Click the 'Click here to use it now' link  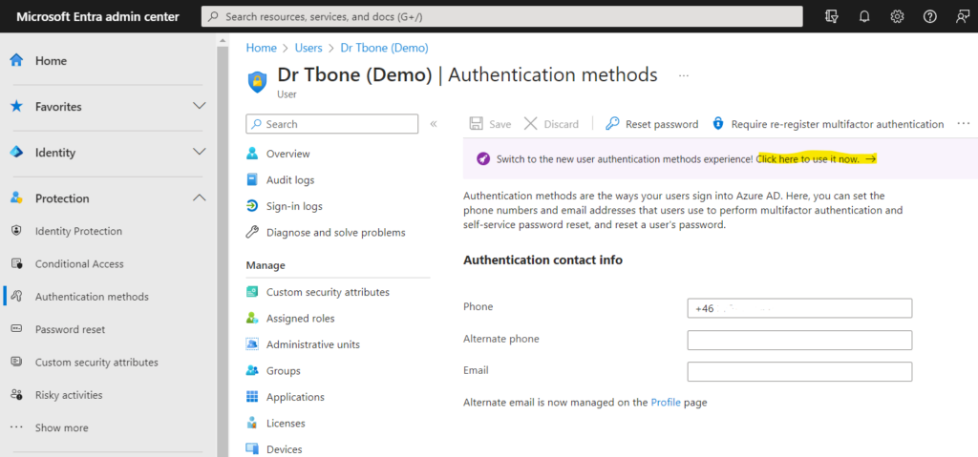817,159
